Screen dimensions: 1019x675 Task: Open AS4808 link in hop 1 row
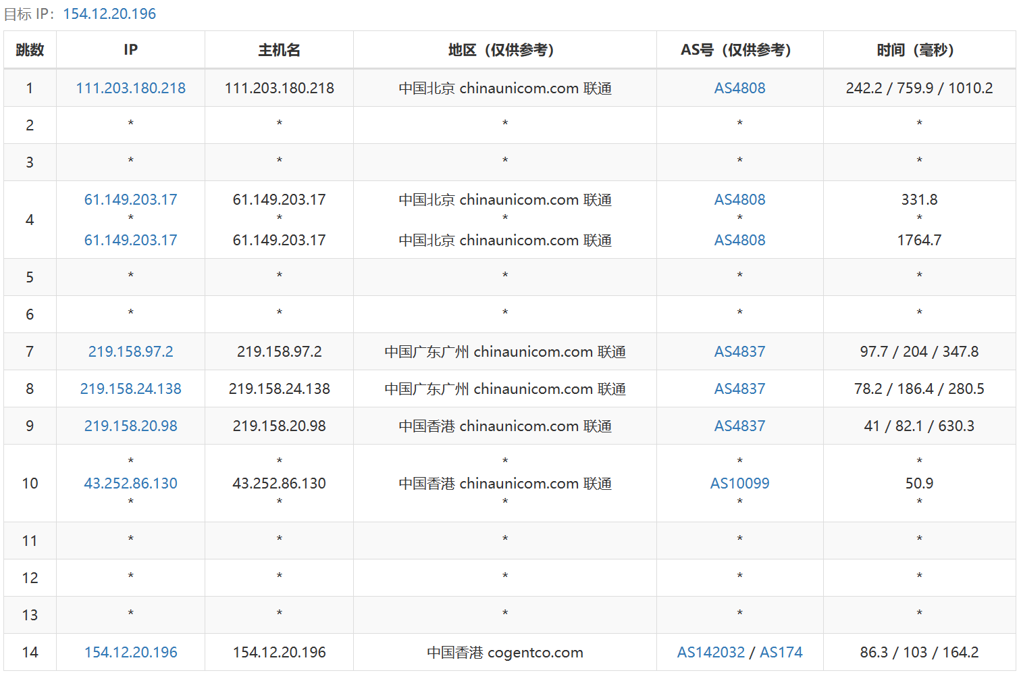point(739,88)
